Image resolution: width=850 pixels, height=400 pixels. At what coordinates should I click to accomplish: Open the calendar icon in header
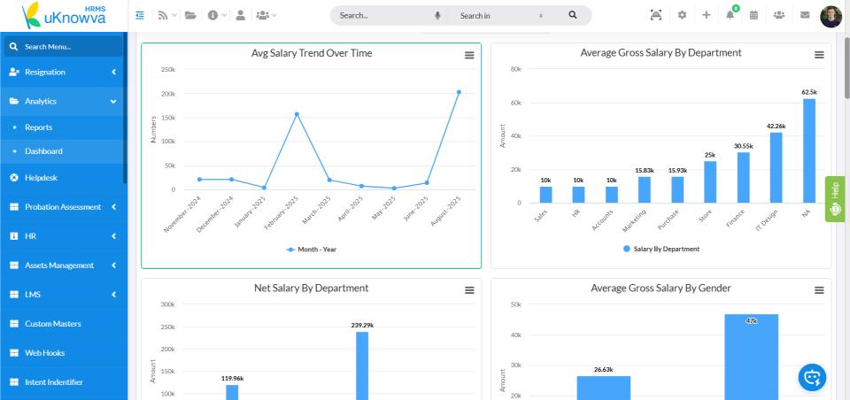(753, 15)
